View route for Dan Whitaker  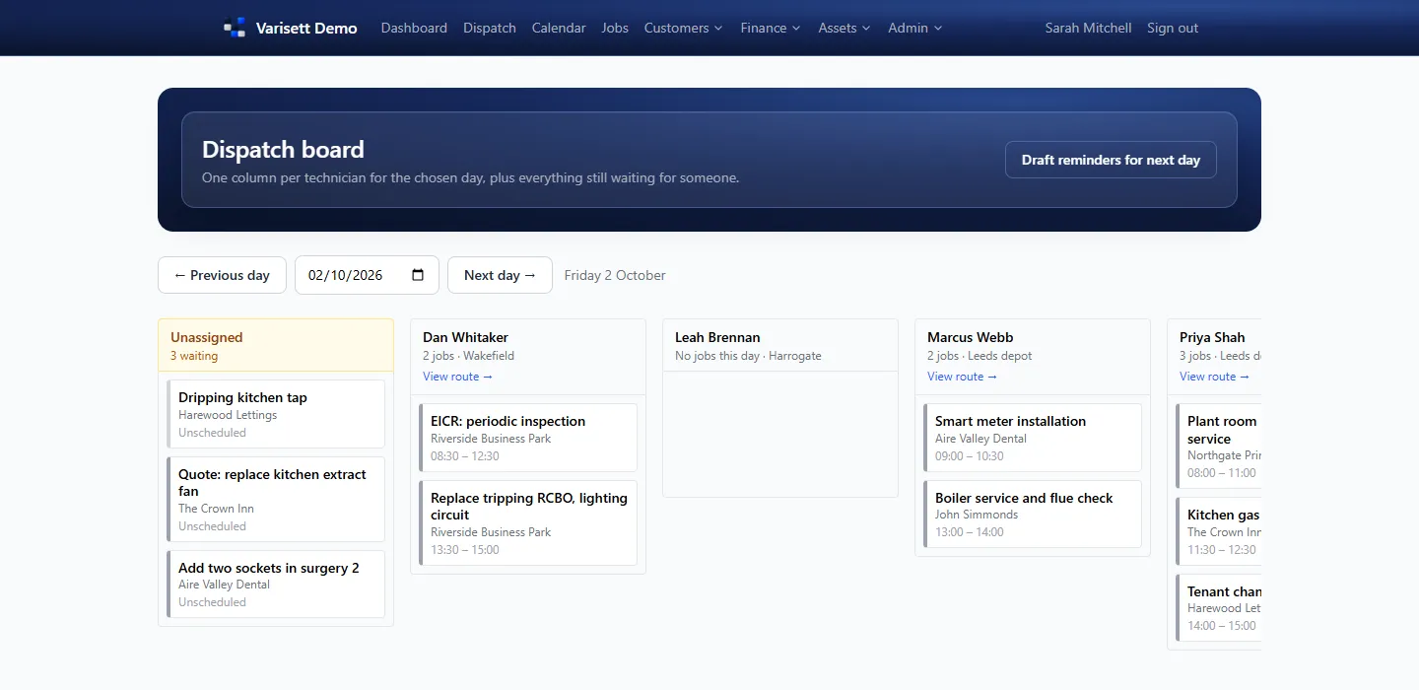click(457, 377)
